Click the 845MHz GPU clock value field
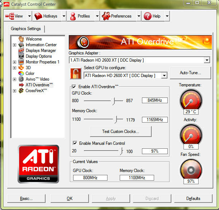Screen dimensions: 219x210 [x=155, y=100]
